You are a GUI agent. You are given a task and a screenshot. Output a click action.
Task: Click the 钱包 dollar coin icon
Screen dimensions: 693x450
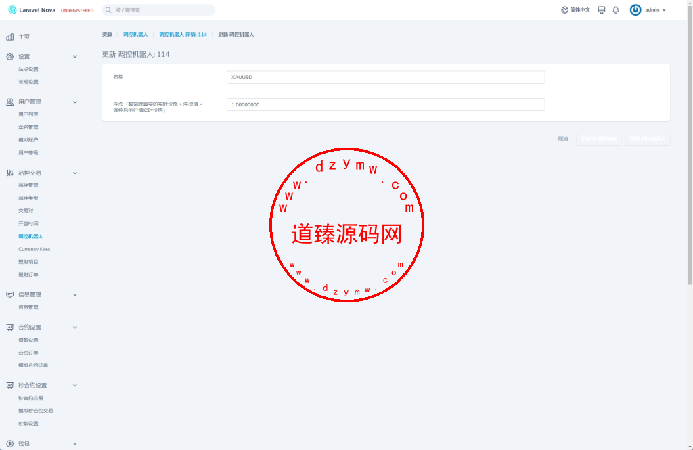pos(9,443)
